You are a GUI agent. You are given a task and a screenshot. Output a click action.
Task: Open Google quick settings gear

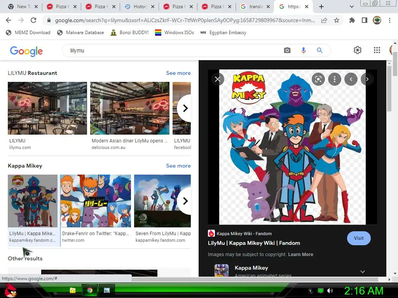point(358,50)
